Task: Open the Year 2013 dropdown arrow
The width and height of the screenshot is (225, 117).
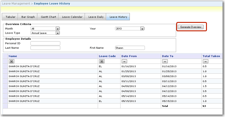Action: (142, 29)
